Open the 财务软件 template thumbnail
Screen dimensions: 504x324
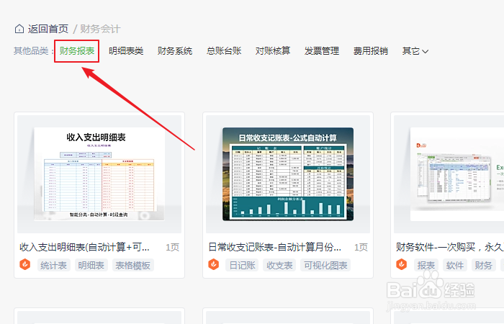[x=449, y=174]
